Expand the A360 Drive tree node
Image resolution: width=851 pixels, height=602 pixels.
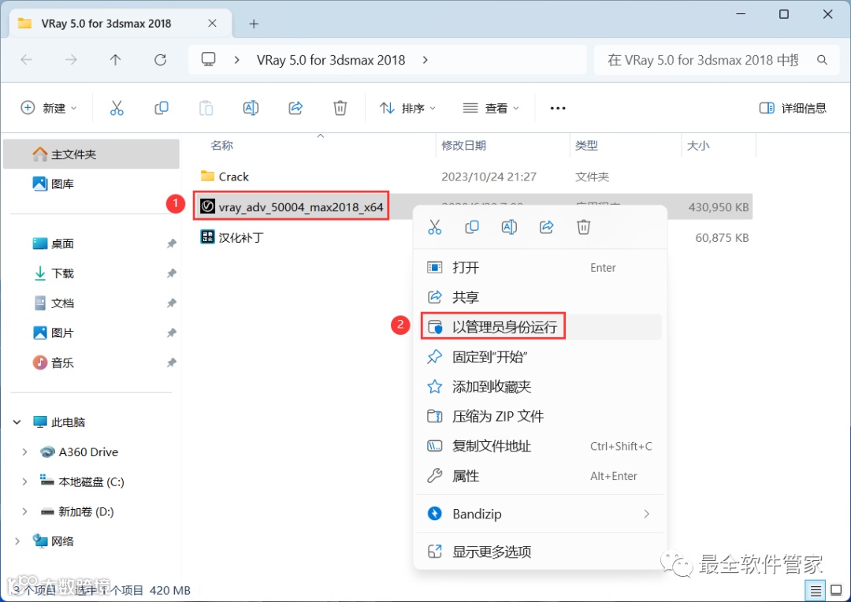click(x=24, y=451)
